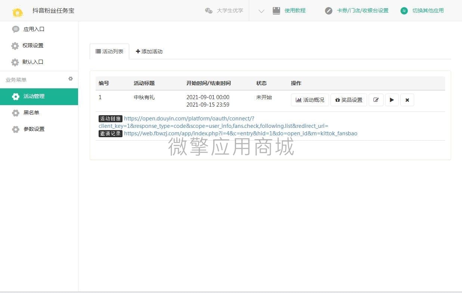
Task: Click the 活动概况 button for 中秋有礼
Action: pyautogui.click(x=310, y=100)
